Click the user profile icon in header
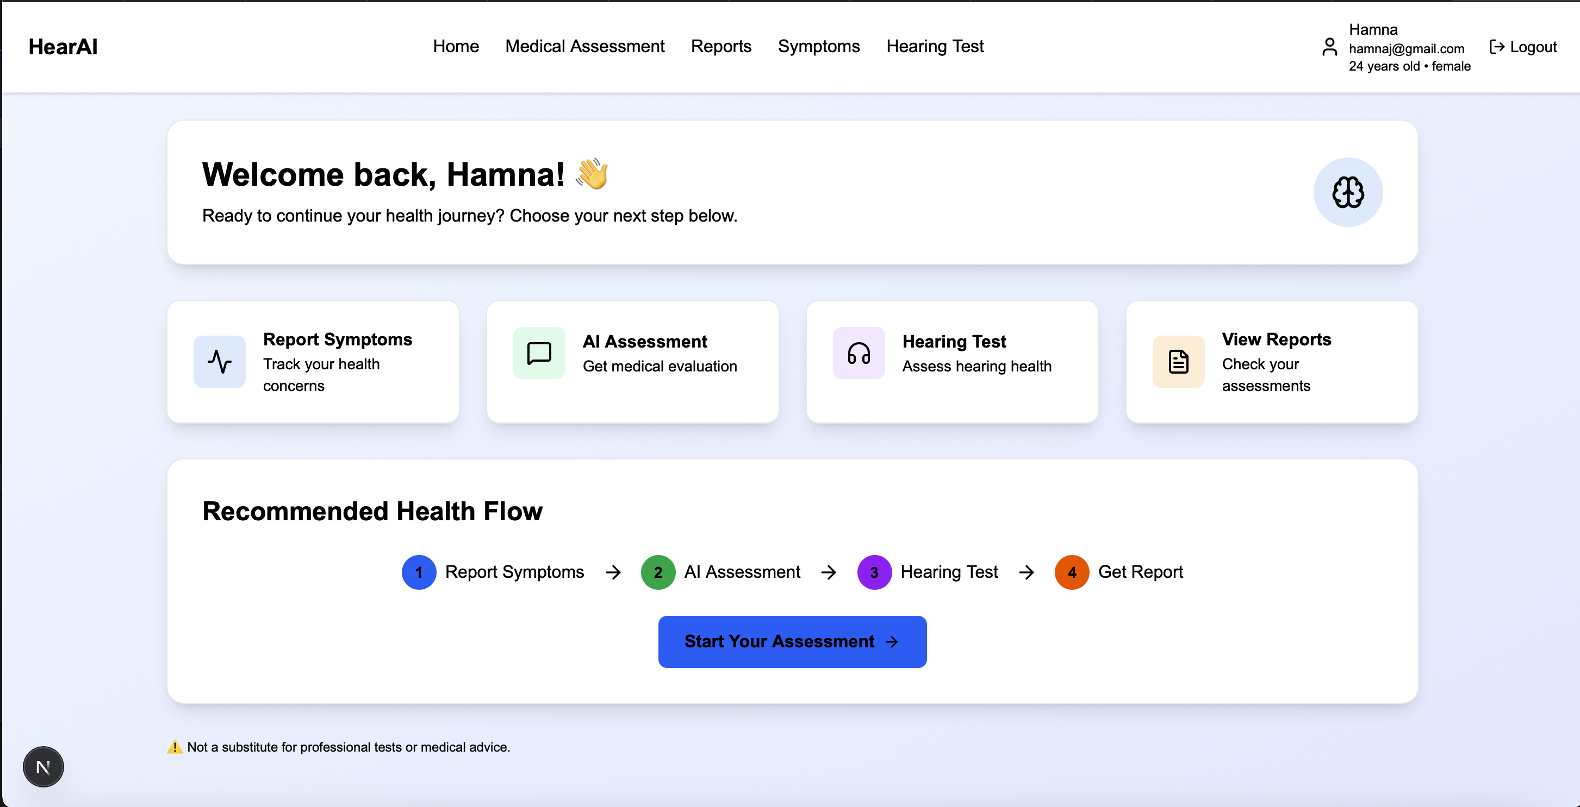The width and height of the screenshot is (1580, 807). (x=1329, y=47)
